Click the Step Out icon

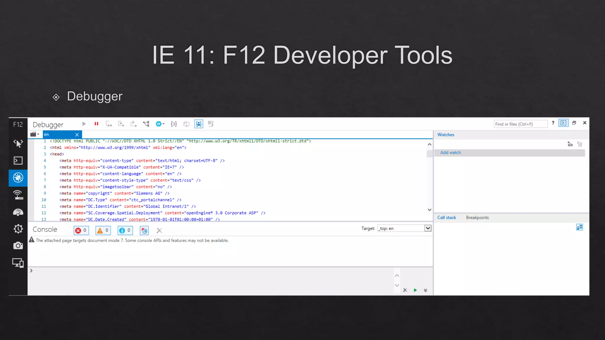[134, 124]
